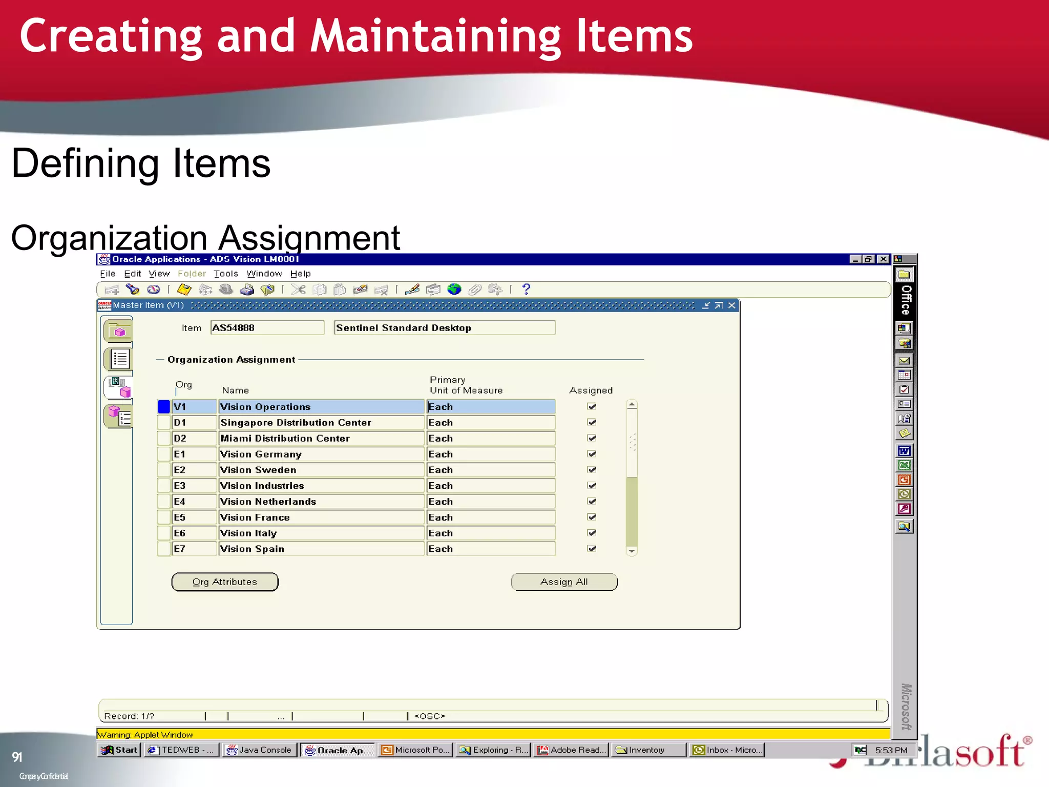
Task: Click organization list scroll down arrow
Action: 632,551
